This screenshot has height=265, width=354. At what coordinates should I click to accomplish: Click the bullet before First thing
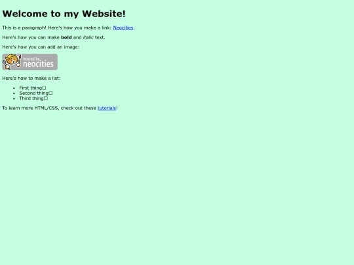pos(14,88)
